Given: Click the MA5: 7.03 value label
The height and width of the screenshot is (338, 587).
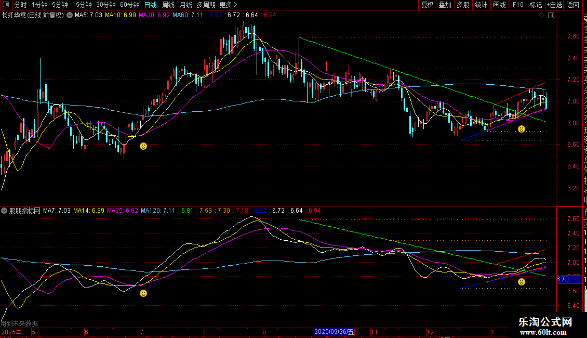Looking at the screenshot, I should 88,16.
